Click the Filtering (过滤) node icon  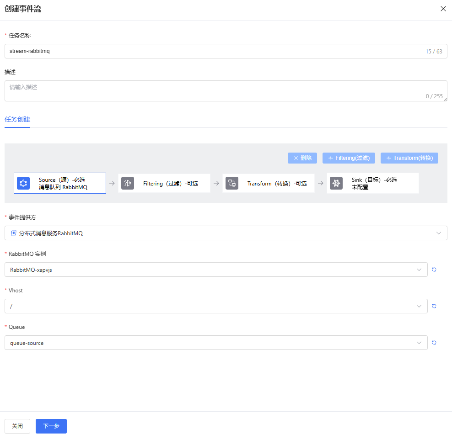point(128,183)
